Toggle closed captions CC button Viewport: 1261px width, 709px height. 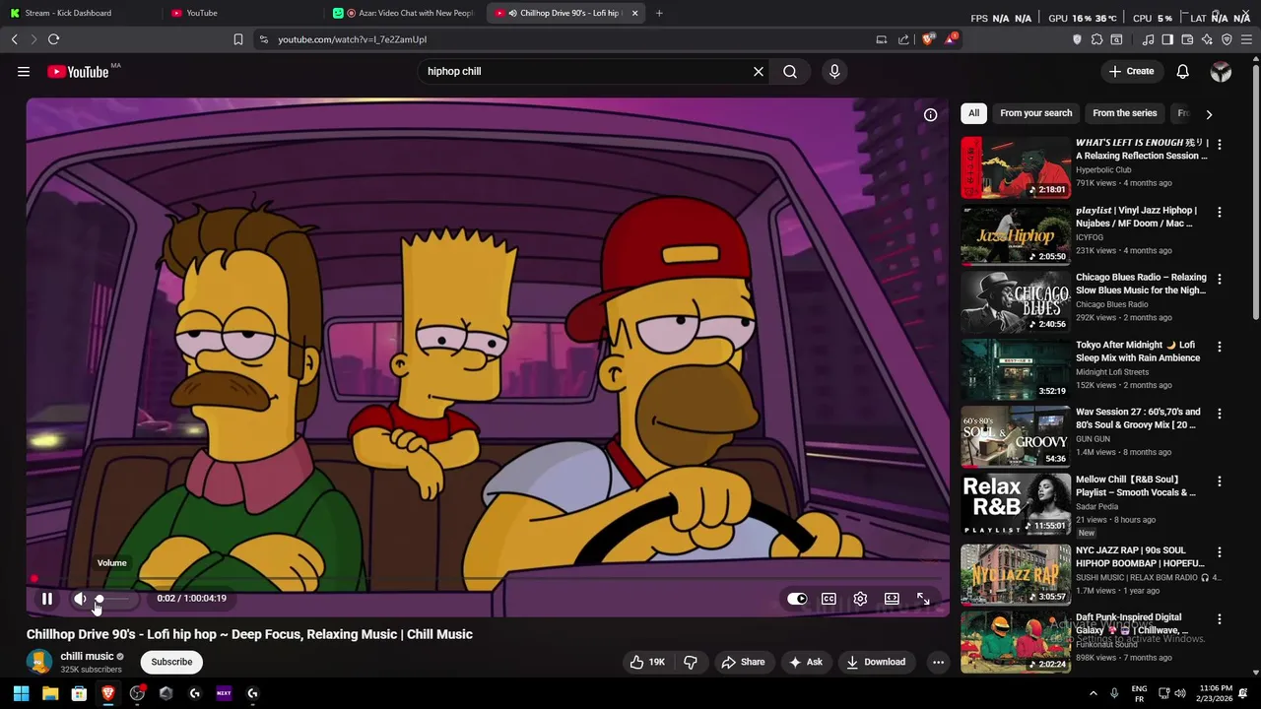829,599
